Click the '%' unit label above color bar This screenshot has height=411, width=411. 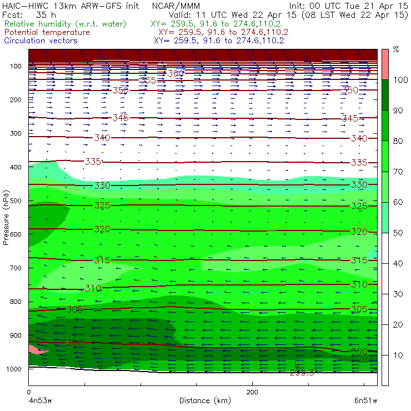[x=396, y=49]
